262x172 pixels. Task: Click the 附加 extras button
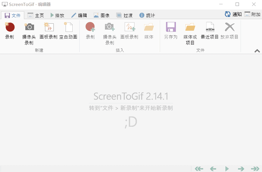coord(252,14)
